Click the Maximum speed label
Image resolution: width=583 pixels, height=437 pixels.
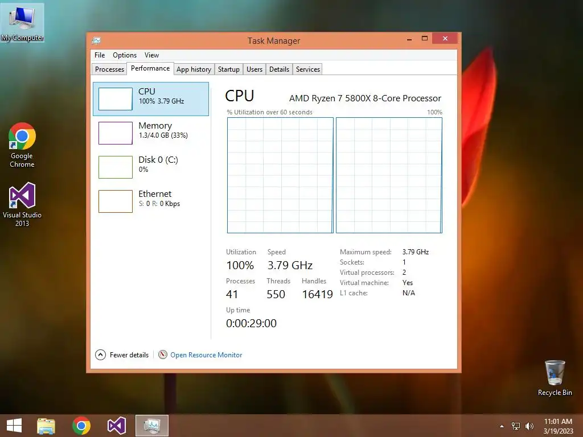click(366, 252)
